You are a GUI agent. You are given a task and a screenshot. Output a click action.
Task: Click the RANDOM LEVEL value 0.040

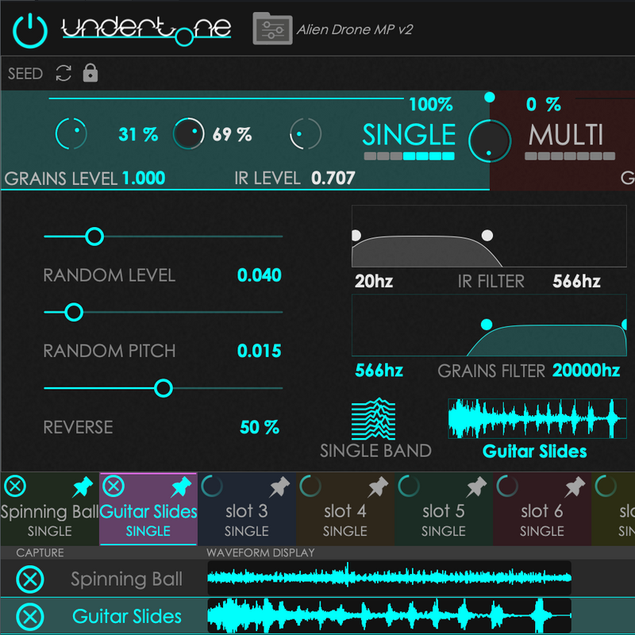[260, 275]
